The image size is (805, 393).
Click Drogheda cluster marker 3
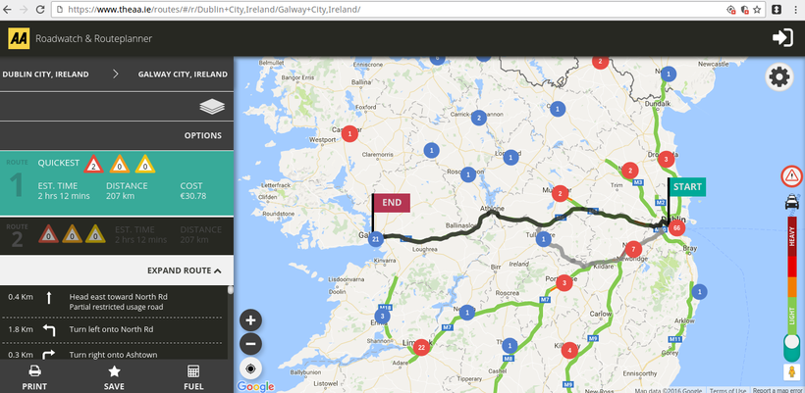[666, 159]
